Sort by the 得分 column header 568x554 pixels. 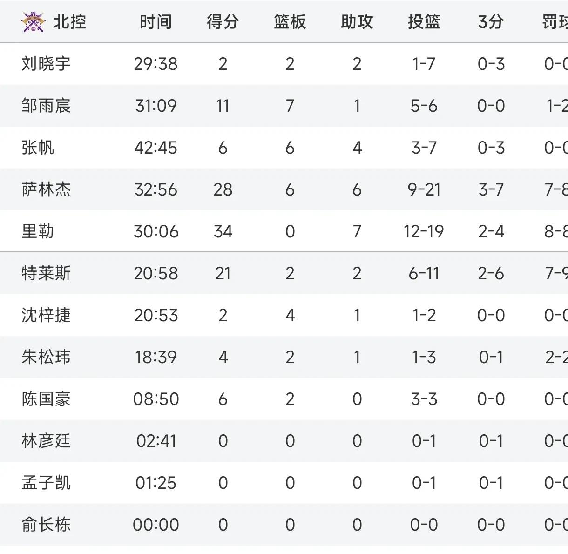click(x=223, y=22)
